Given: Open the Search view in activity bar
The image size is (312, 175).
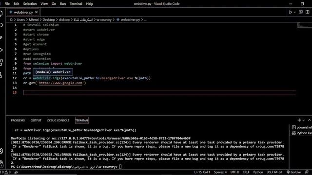Looking at the screenshot, I should pyautogui.click(x=1, y=25).
